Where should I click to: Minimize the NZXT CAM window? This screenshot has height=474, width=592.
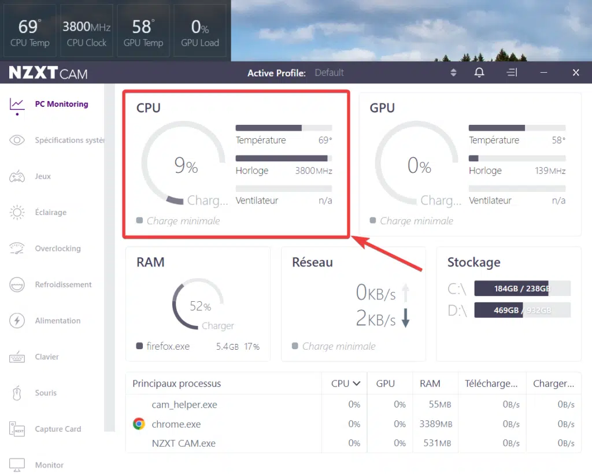[543, 72]
